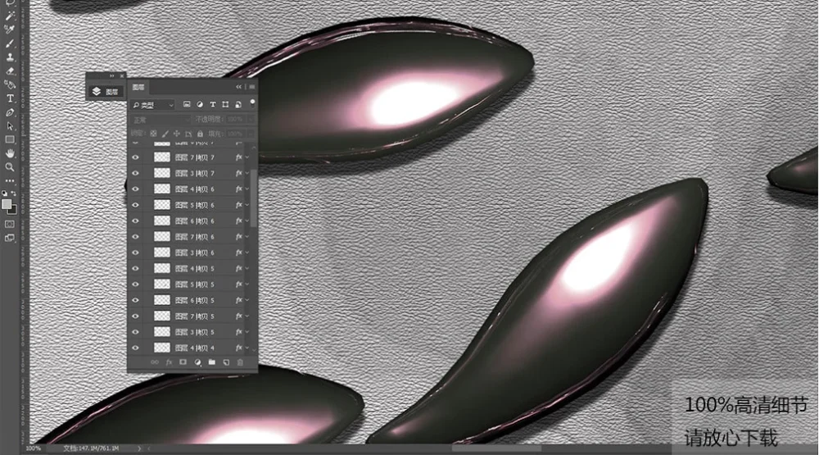Select the Rectangle shape tool
Screen dimensions: 819x455
pyautogui.click(x=10, y=139)
